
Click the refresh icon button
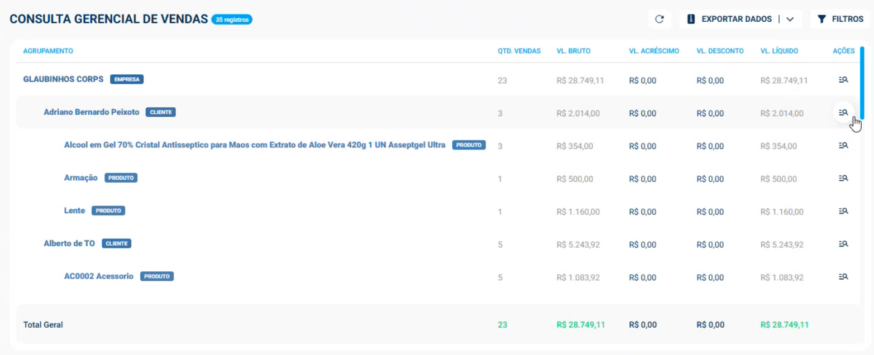point(660,19)
